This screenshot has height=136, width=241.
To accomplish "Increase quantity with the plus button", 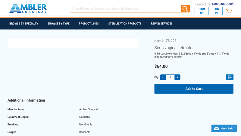I will tap(177, 77).
